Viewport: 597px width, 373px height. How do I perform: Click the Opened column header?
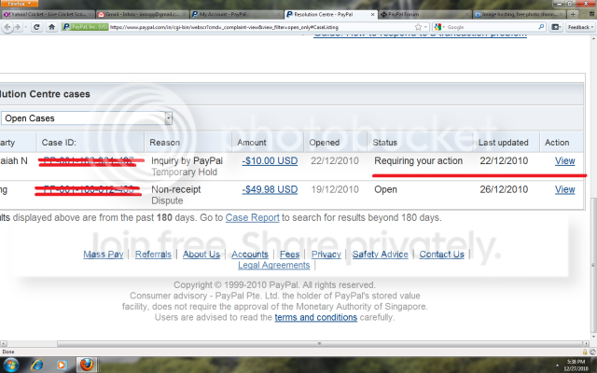(324, 143)
